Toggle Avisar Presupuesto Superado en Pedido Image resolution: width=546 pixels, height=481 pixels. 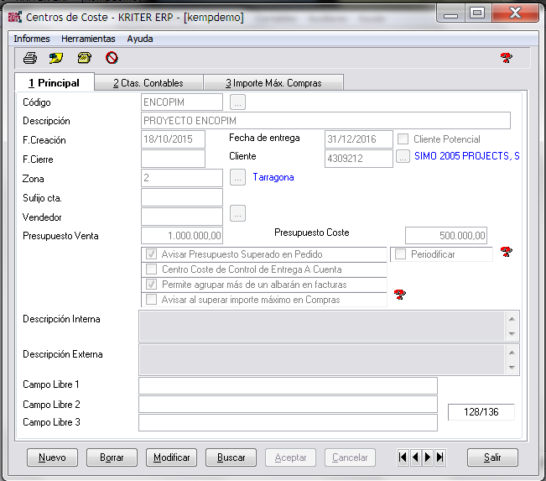[151, 254]
